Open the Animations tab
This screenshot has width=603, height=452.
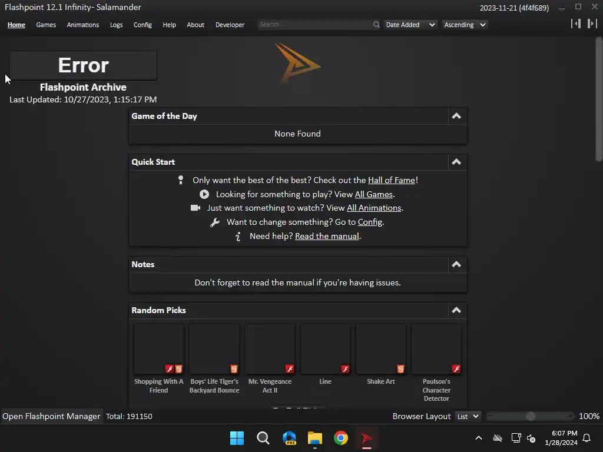click(x=83, y=25)
